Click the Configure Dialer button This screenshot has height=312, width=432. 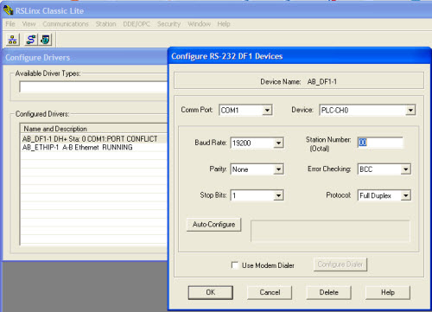click(340, 264)
